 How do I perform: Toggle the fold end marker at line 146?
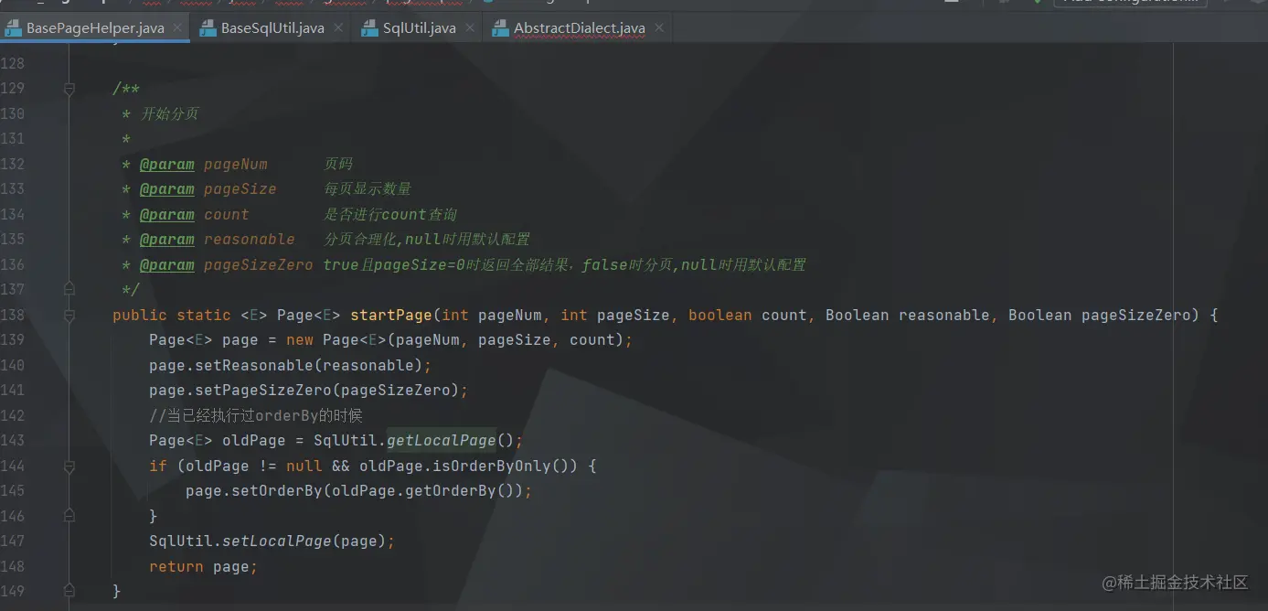[x=69, y=516]
